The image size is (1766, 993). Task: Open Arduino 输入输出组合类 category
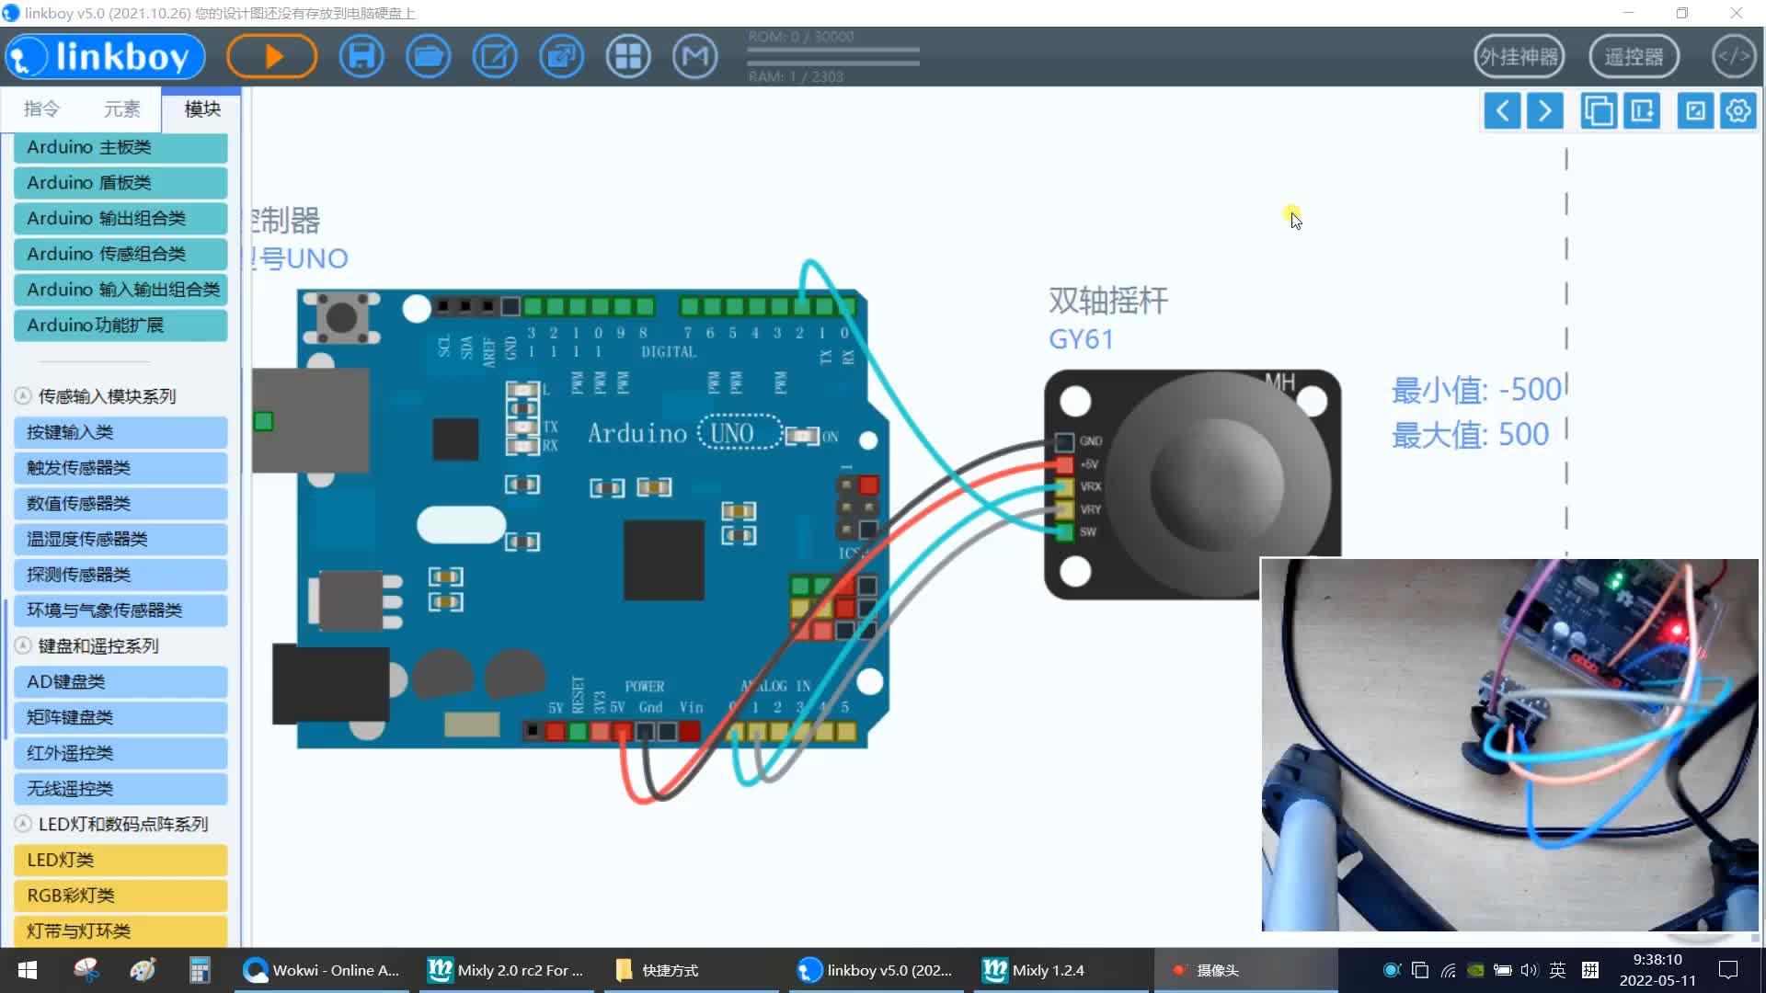[x=120, y=290]
